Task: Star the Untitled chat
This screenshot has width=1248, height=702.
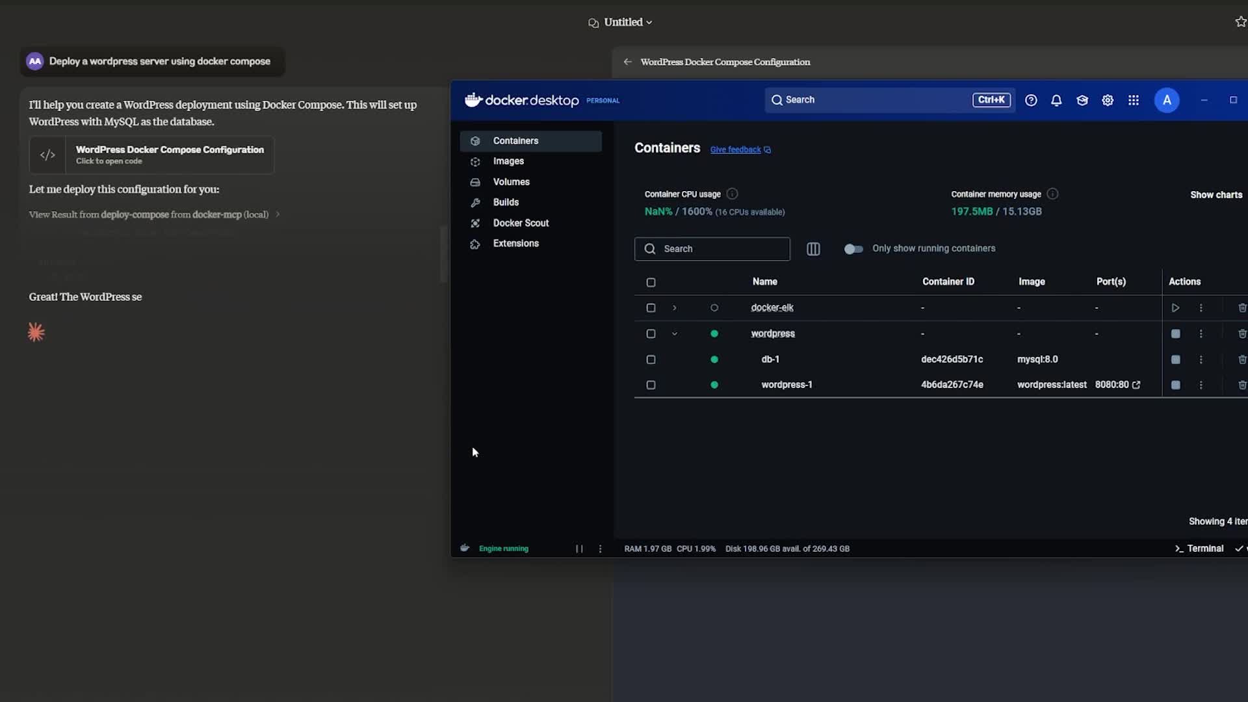Action: click(1240, 22)
